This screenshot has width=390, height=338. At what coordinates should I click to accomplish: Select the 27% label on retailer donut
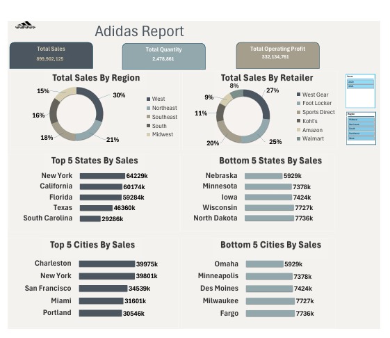pyautogui.click(x=273, y=90)
